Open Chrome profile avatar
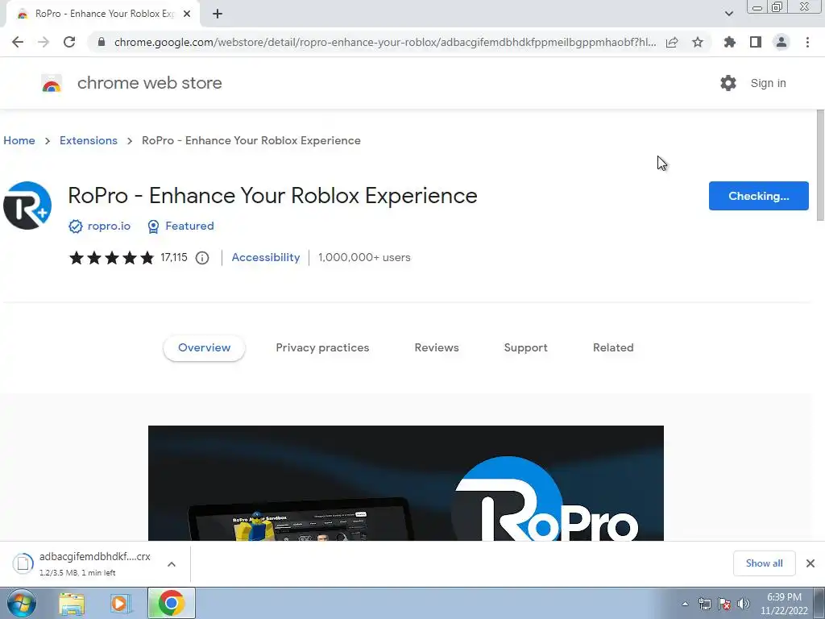Screen dimensions: 825x619 (781, 42)
